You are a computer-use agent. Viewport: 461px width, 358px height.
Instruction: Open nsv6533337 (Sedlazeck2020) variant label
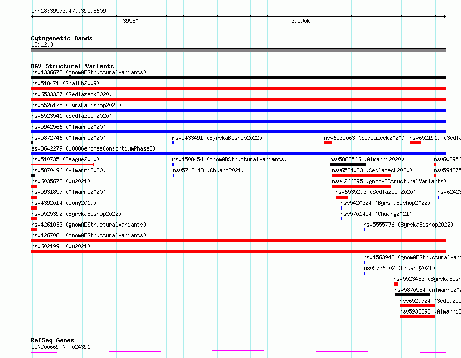71,94
